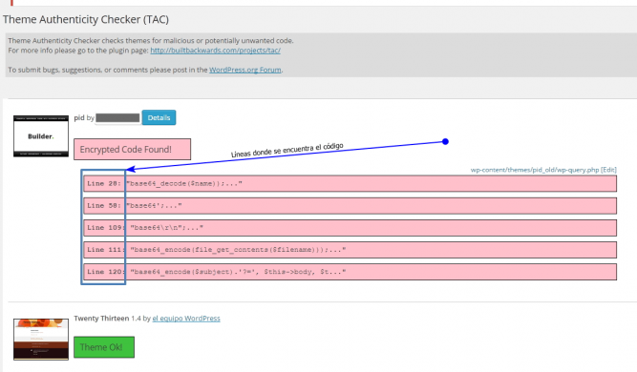Click the Encrypted Code Found! warning box
637x372 pixels.
tap(132, 150)
